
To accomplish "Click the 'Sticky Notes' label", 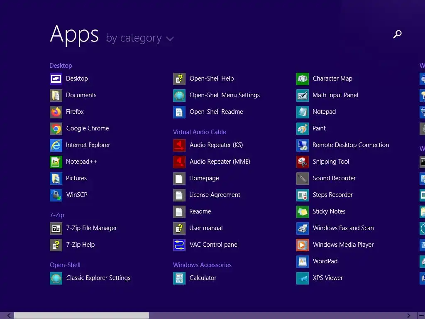I will (x=329, y=211).
